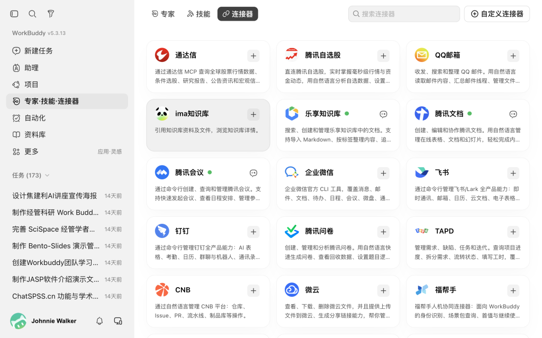Screen dimensions: 542x338
Task: Click the 乐享知识库 card title
Action: coord(323,114)
